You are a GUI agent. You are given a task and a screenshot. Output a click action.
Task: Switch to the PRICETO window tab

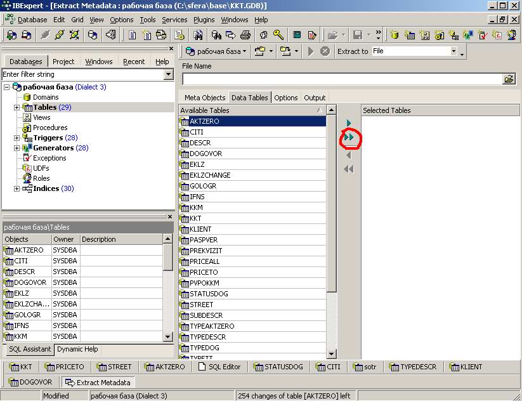pos(65,367)
